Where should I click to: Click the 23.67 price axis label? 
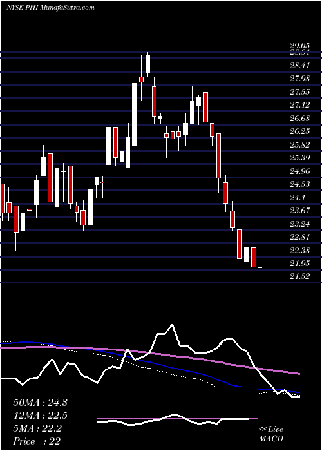tap(299, 211)
